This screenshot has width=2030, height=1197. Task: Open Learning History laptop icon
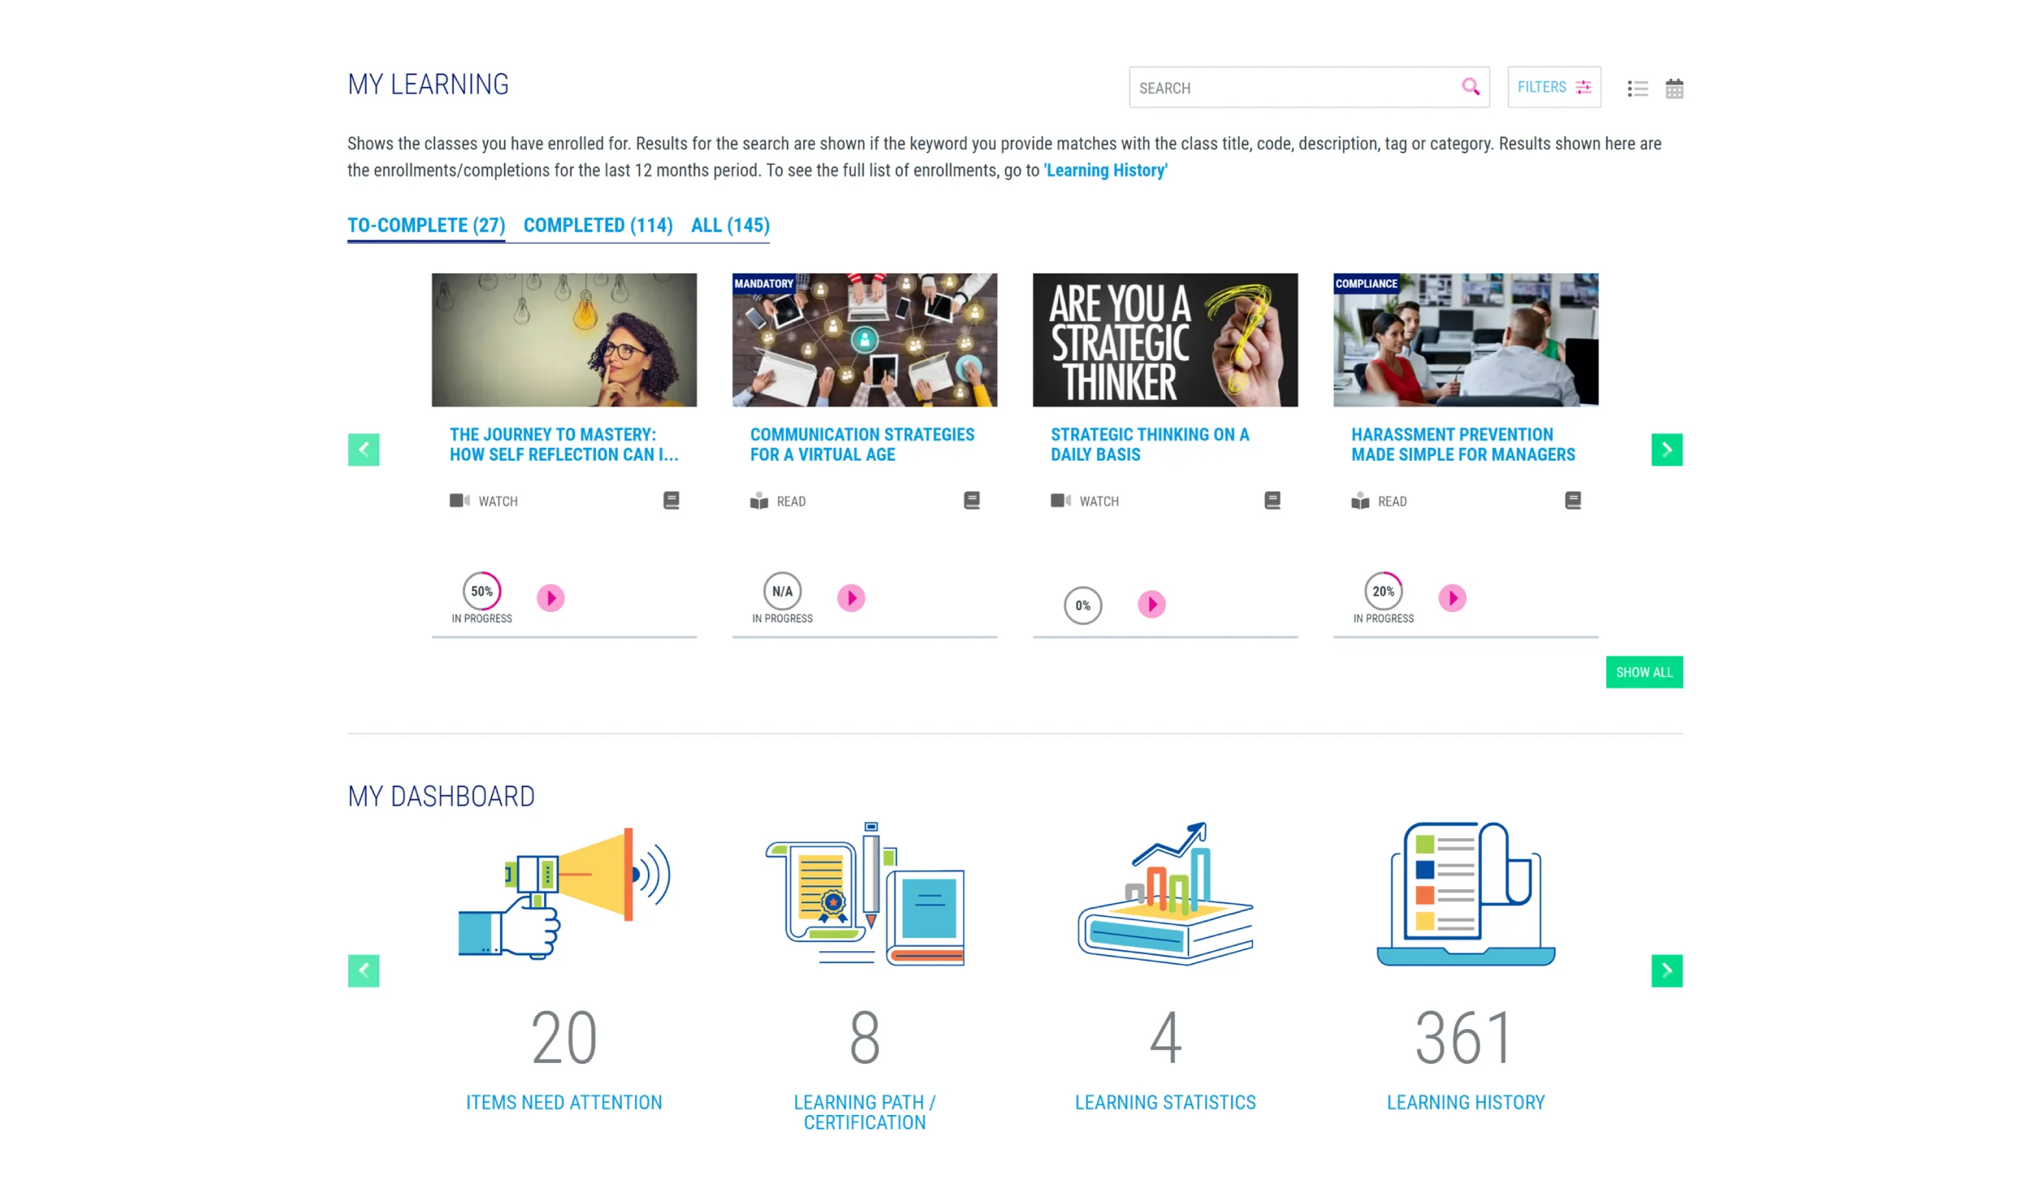(x=1465, y=893)
